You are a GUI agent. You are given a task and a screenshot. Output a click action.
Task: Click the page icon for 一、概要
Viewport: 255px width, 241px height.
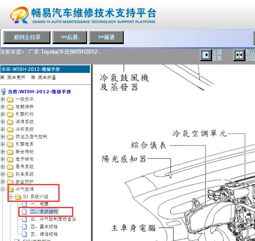(25, 204)
